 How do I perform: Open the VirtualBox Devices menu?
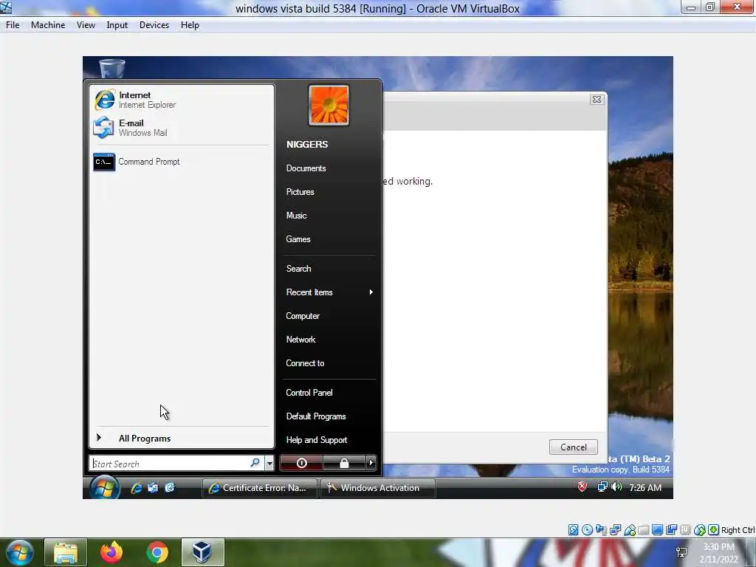tap(154, 25)
